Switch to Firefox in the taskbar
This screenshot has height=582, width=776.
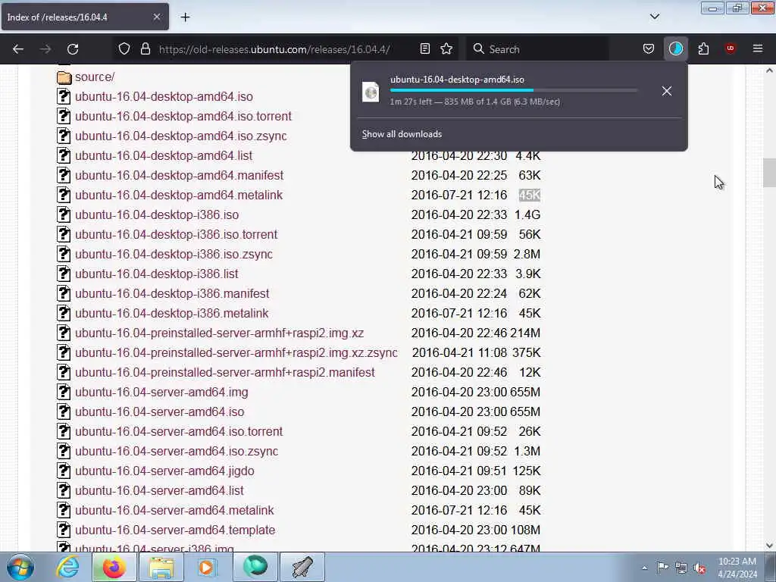pyautogui.click(x=114, y=567)
